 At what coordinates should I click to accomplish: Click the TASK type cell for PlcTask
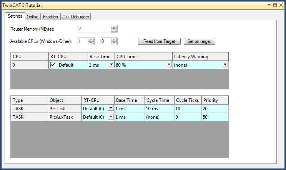pos(30,109)
